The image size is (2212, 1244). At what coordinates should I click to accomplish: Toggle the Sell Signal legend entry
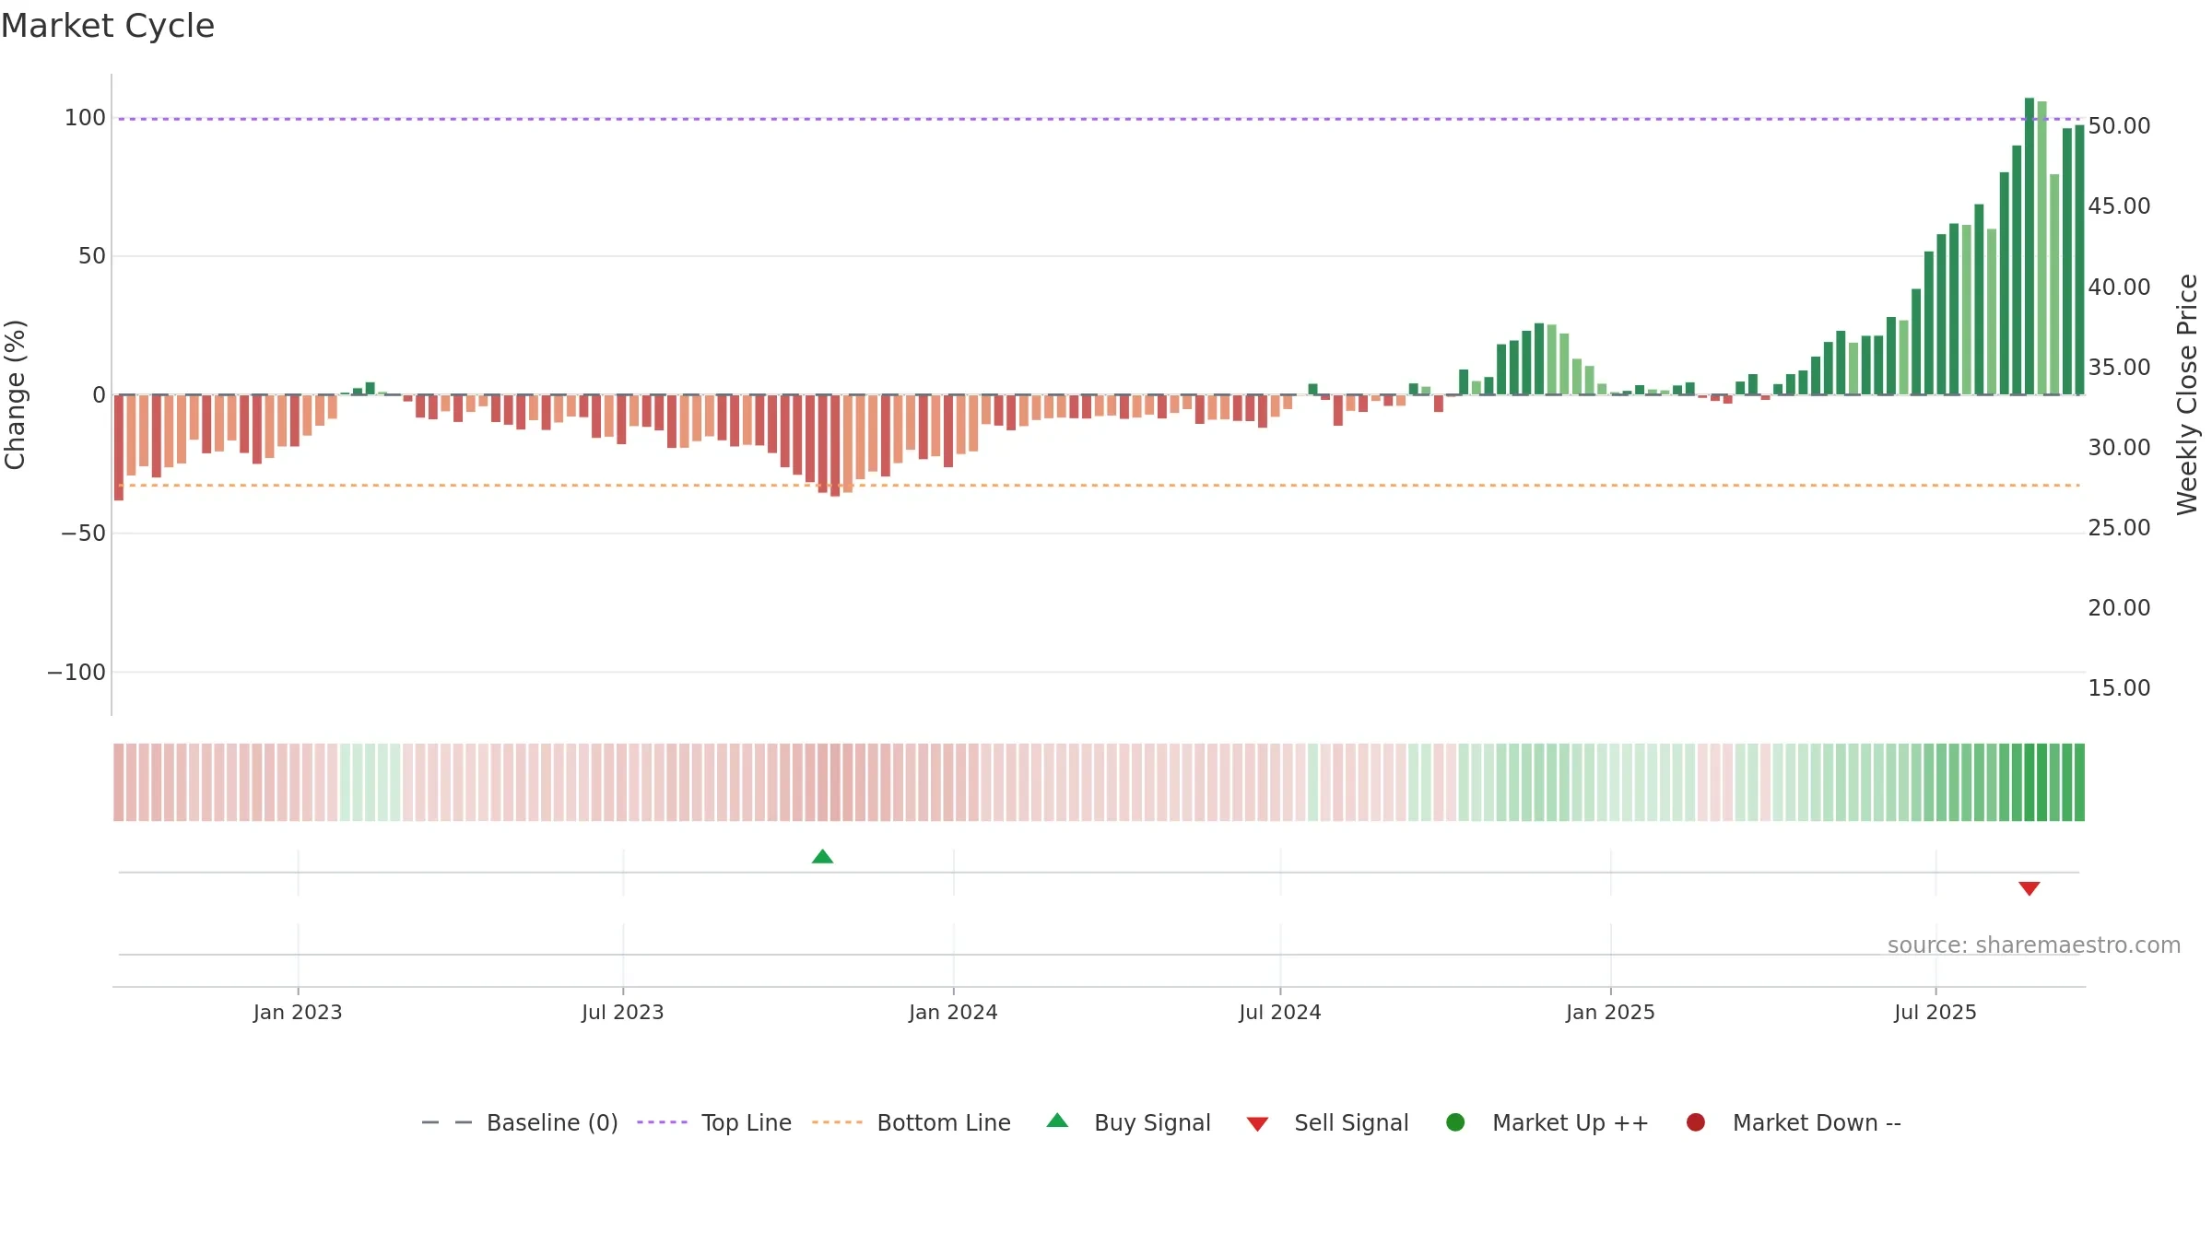tap(1328, 1122)
